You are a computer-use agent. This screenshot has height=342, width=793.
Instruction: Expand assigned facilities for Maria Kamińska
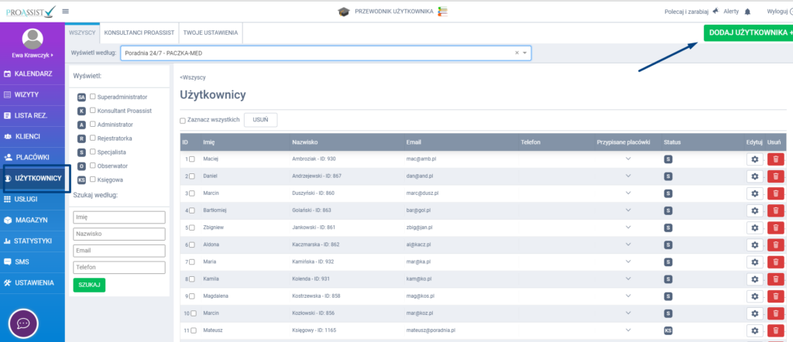[x=628, y=261]
